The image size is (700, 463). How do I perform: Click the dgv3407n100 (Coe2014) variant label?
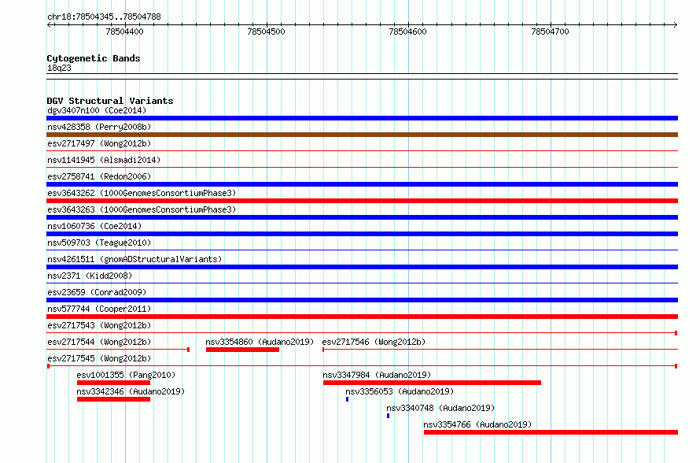[x=97, y=110]
